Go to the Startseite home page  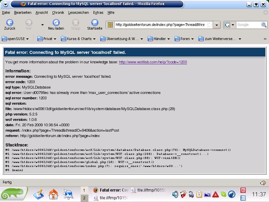pyautogui.click(x=95, y=25)
